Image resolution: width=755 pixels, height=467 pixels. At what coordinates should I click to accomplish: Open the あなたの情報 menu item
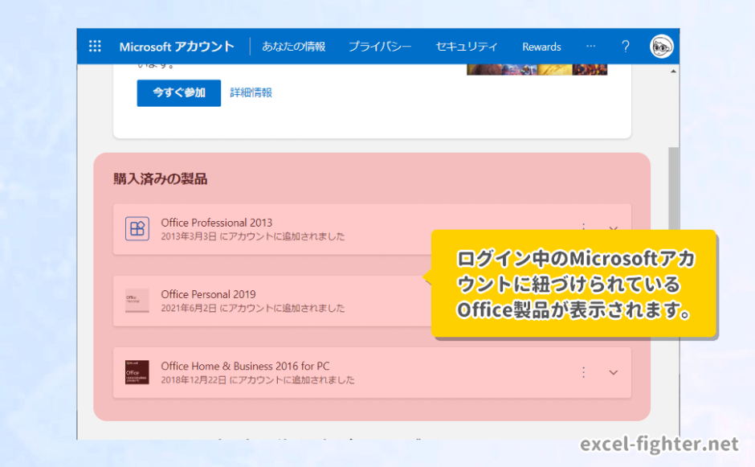click(x=294, y=46)
